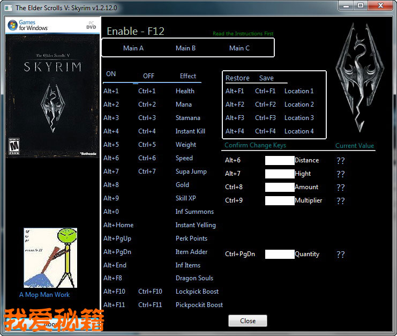Open the A Mop Man Work link
The width and height of the screenshot is (397, 336).
pyautogui.click(x=44, y=295)
